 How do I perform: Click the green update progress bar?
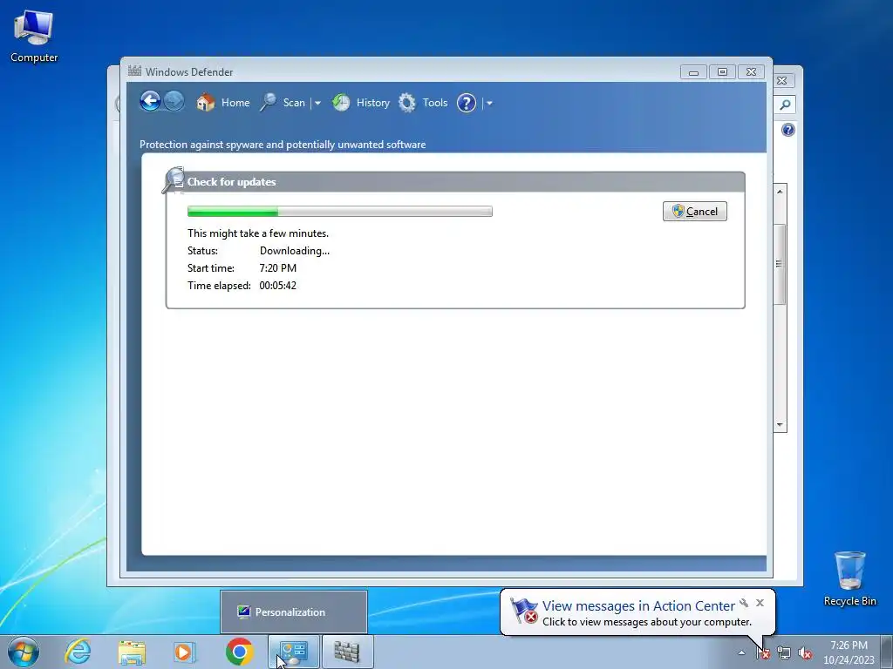pyautogui.click(x=340, y=212)
